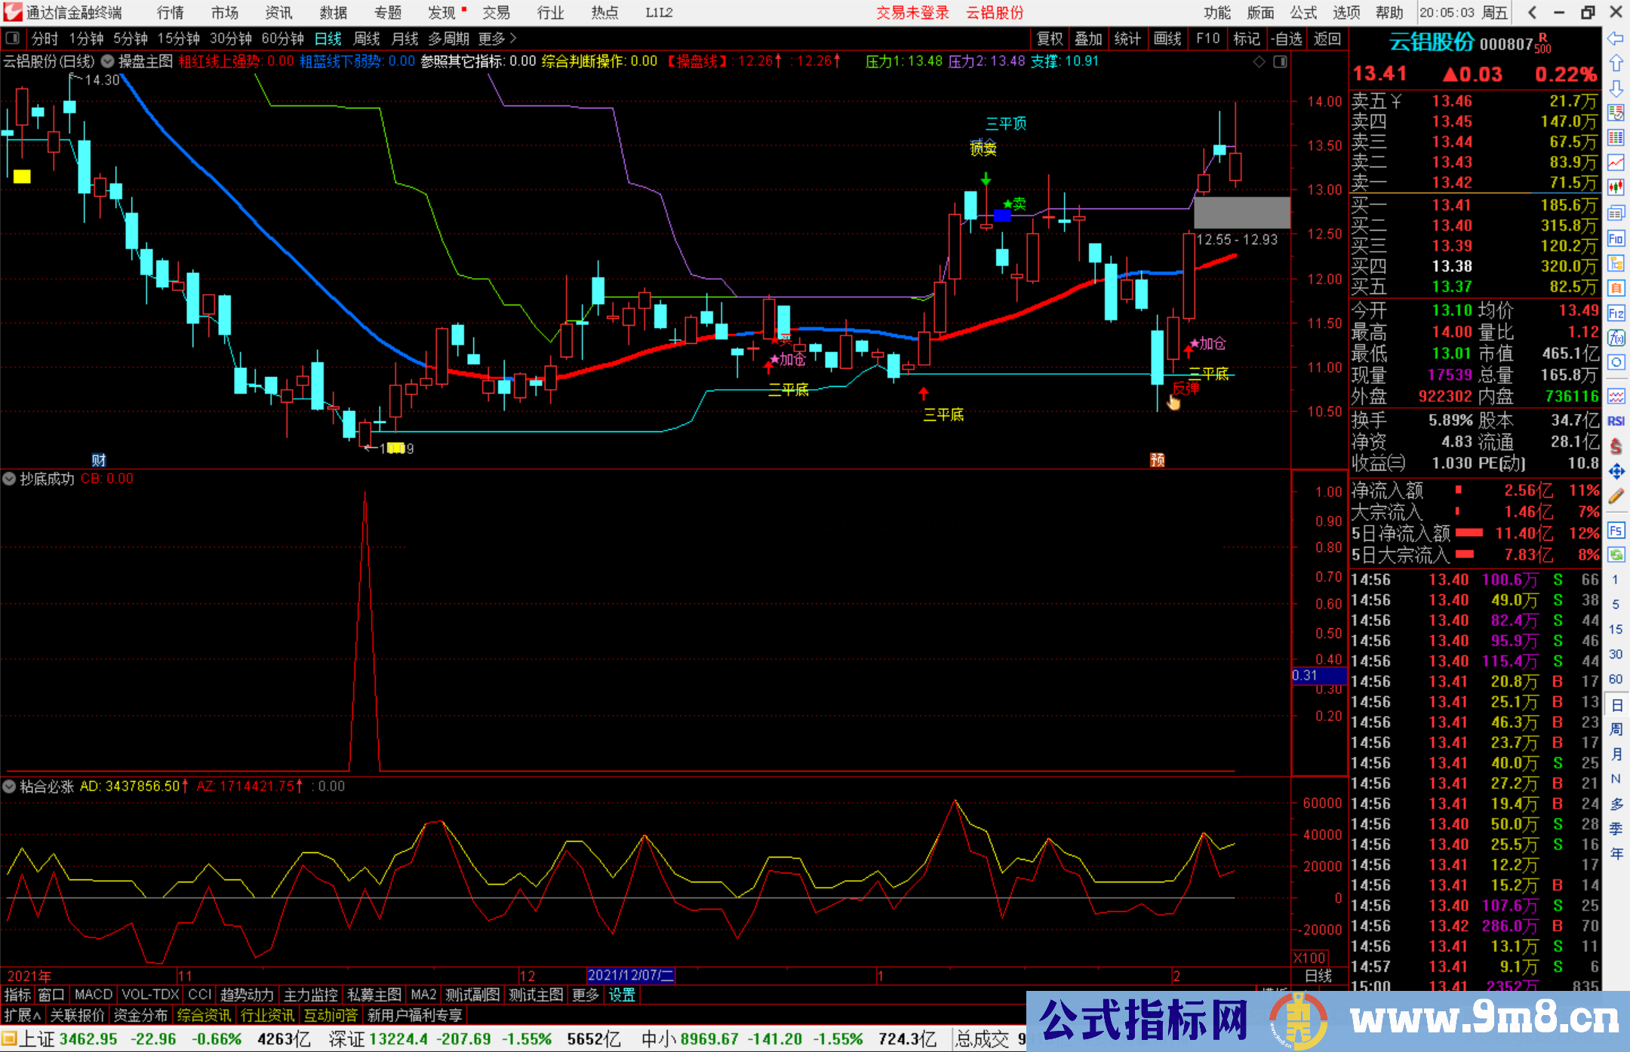
Task: Click the 2021/12/07 date marker on timeline
Action: (x=630, y=975)
